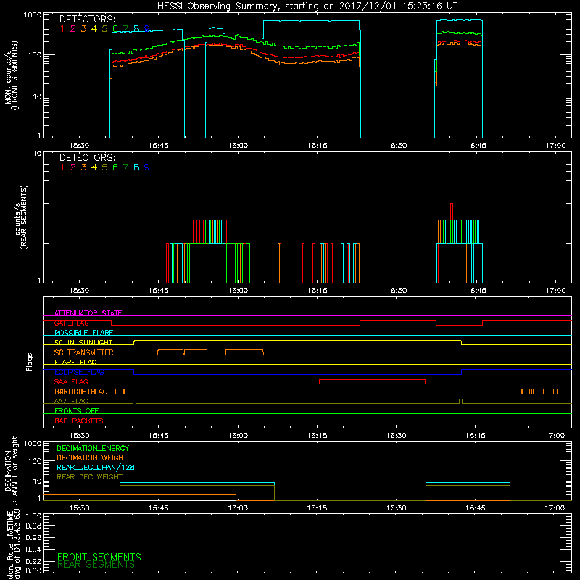580x580 pixels.
Task: Click the MON. counts/s (FRONT SEGMENTS) axis title
Action: click(11, 75)
